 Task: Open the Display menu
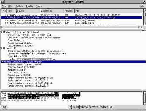pyautogui.click(x=30, y=6)
